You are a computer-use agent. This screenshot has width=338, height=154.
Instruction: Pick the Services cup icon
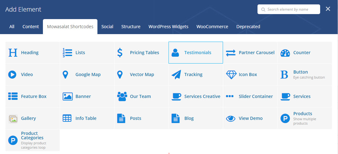(x=285, y=96)
